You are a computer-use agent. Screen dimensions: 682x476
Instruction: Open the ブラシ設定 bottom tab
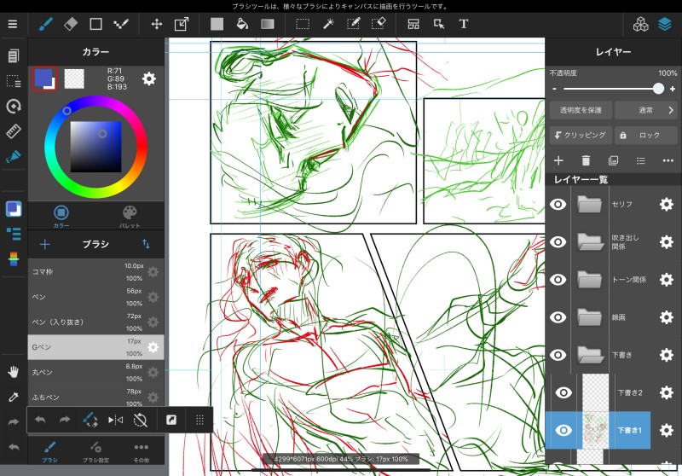(95, 450)
